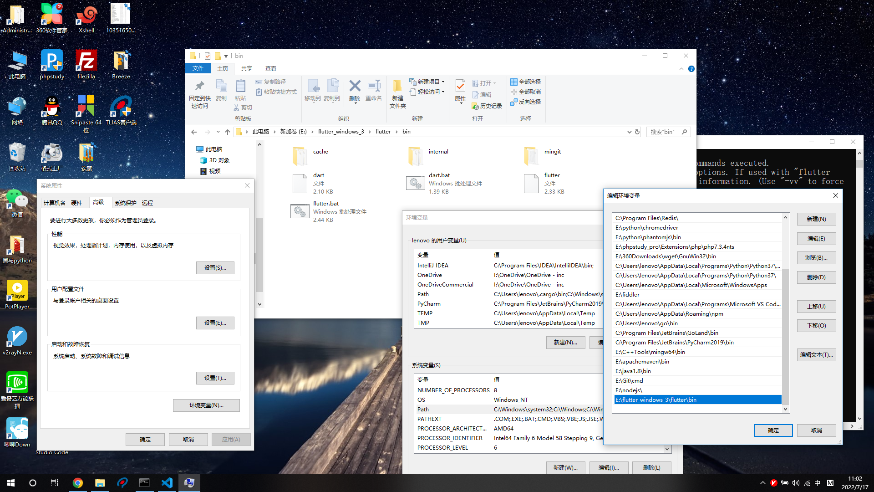874x492 pixels.
Task: Click the refresh button beside address bar
Action: (637, 132)
